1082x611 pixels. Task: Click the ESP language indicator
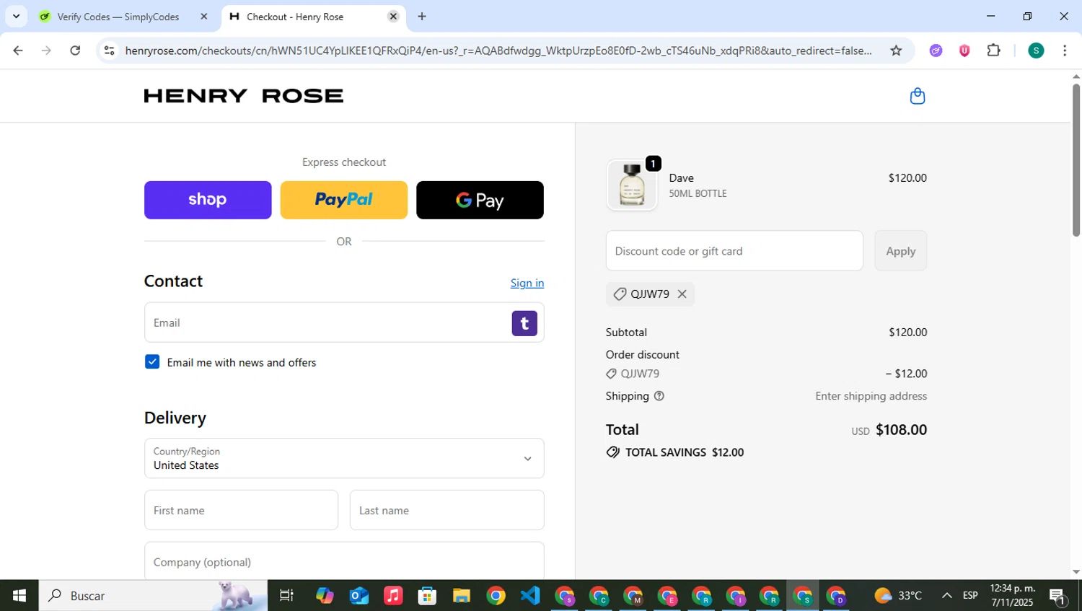pos(970,596)
